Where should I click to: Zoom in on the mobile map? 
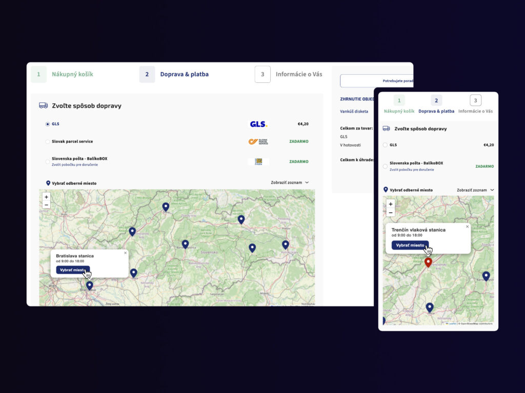[390, 204]
